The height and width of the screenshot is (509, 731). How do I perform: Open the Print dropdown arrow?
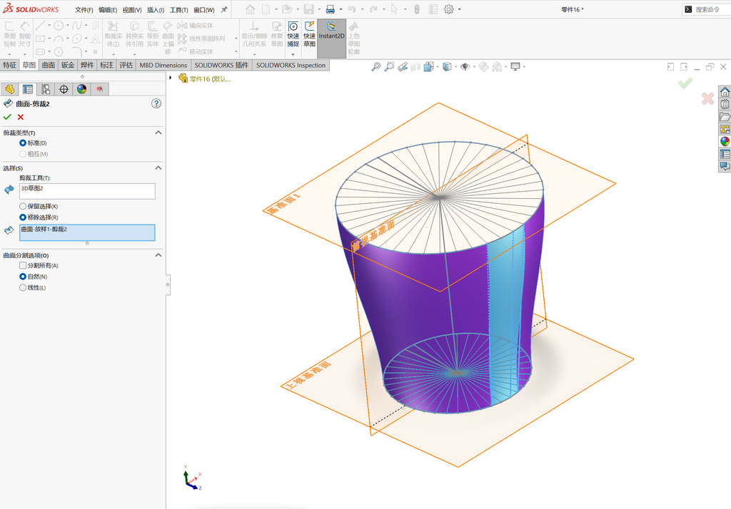[x=341, y=9]
